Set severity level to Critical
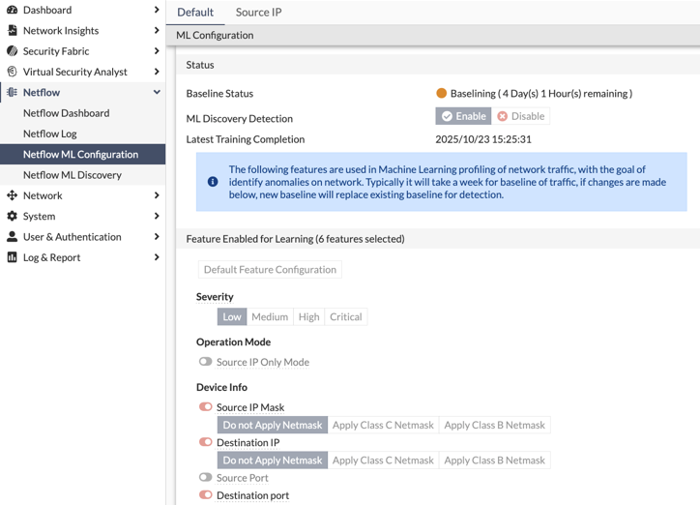This screenshot has width=700, height=505. point(345,316)
